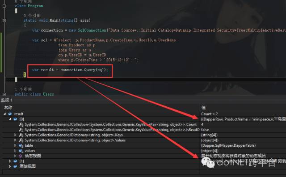286x177 pixels.
Task: Click the [1] item object icon
Action: [15, 161]
